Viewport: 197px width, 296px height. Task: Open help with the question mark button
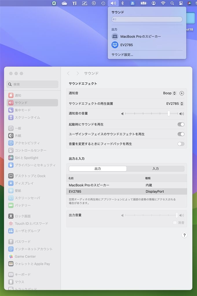pos(184,235)
